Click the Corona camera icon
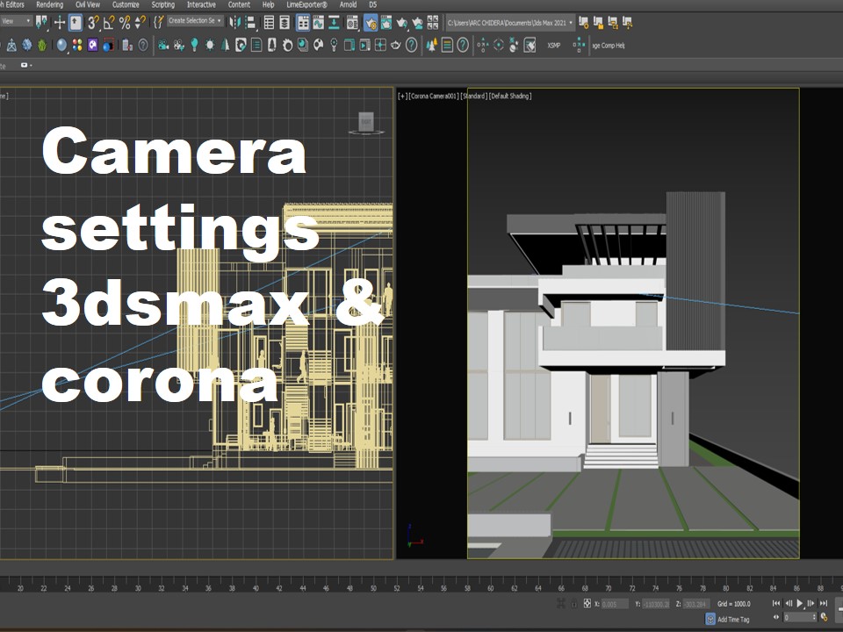Image resolution: width=843 pixels, height=632 pixels. (x=163, y=46)
